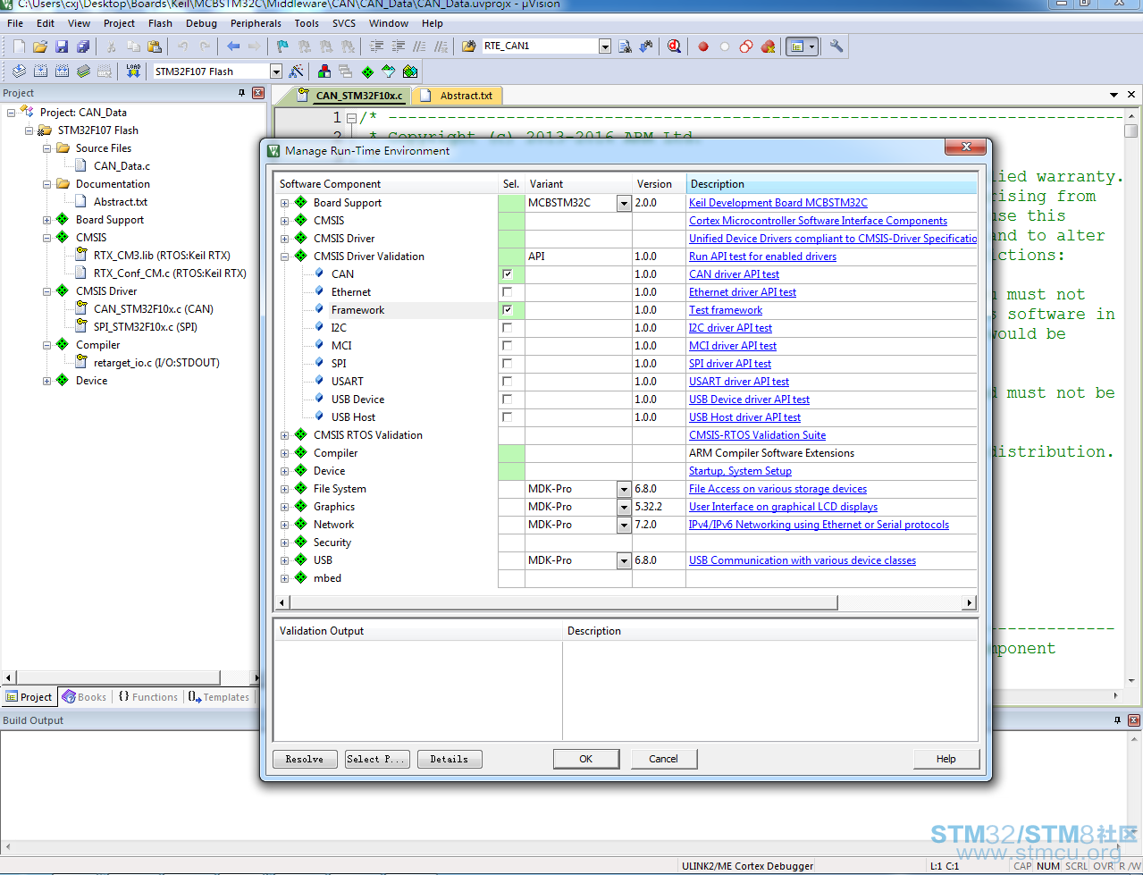Open Options for Target with the magic wand icon

pyautogui.click(x=297, y=72)
